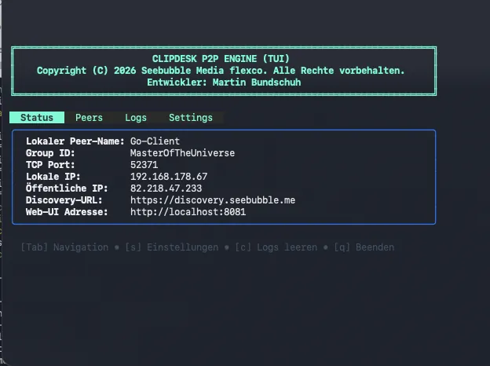The height and width of the screenshot is (366, 490).
Task: Click the TCP port value 52371
Action: pos(144,165)
